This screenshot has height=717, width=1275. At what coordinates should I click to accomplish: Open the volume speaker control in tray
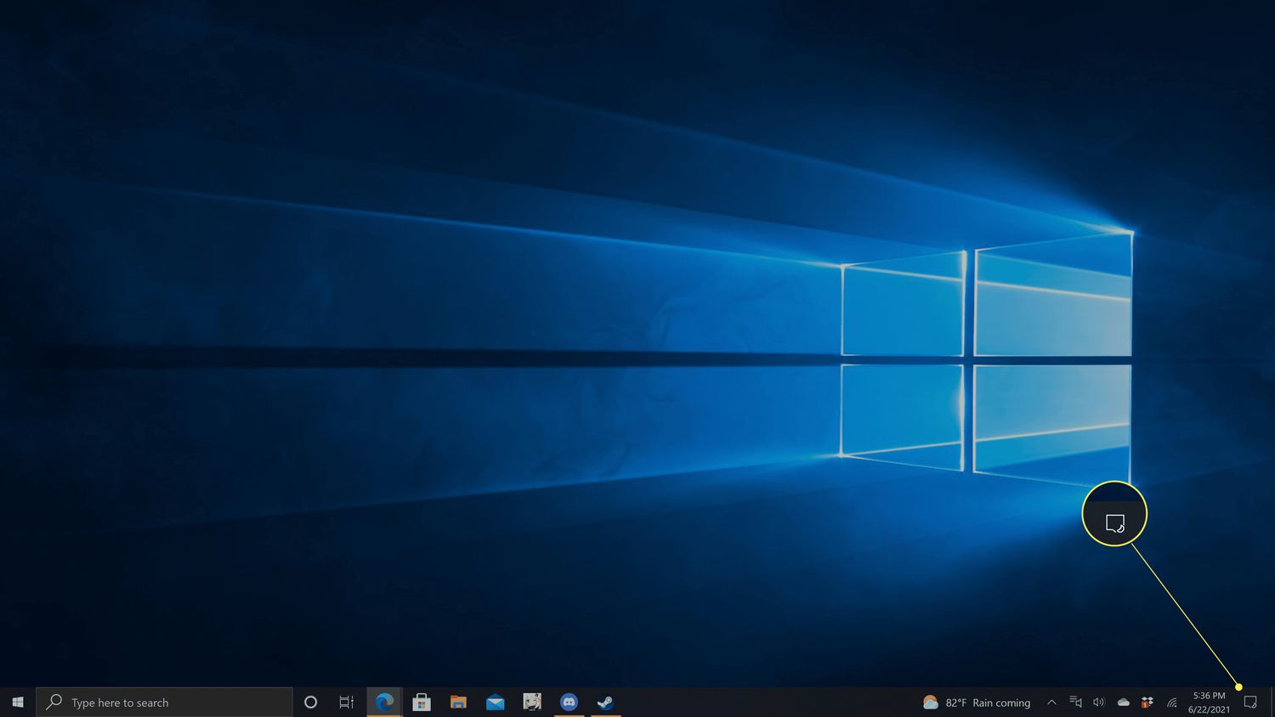pos(1098,703)
